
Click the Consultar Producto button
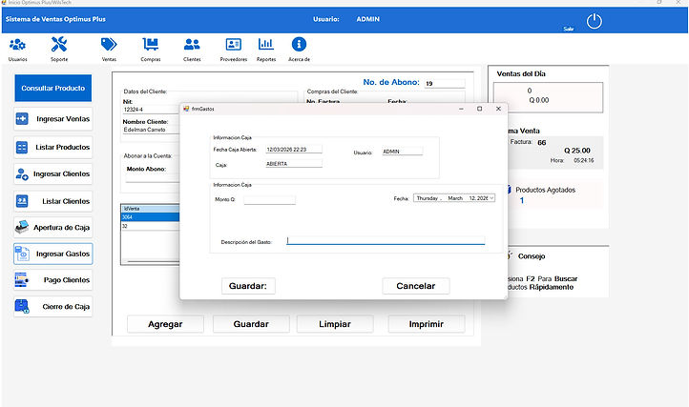click(x=52, y=88)
